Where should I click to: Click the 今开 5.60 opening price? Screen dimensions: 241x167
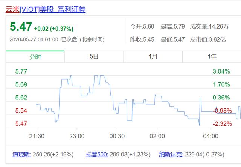[x=142, y=27]
